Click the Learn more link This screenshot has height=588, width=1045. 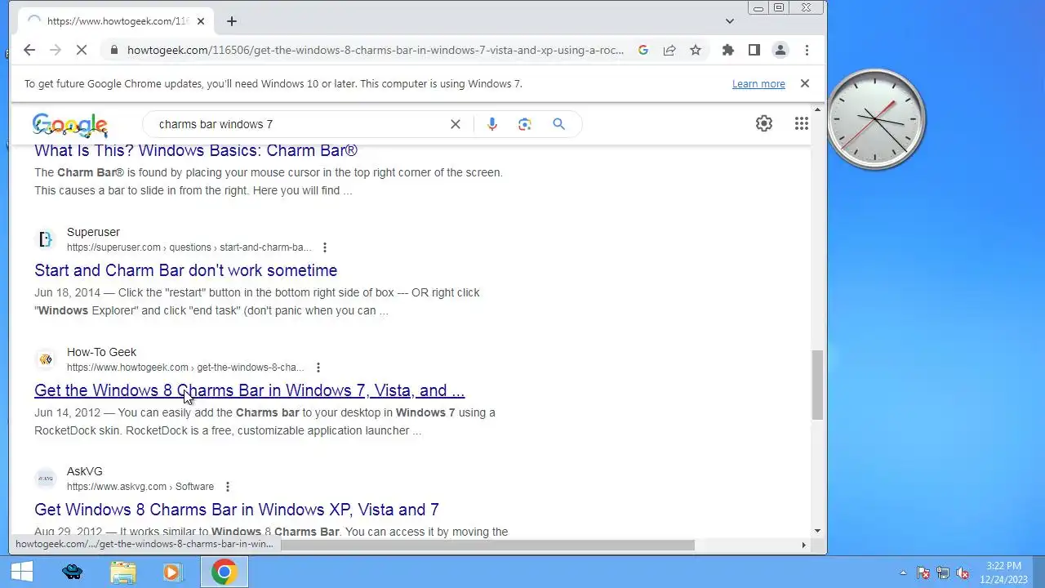(x=758, y=83)
